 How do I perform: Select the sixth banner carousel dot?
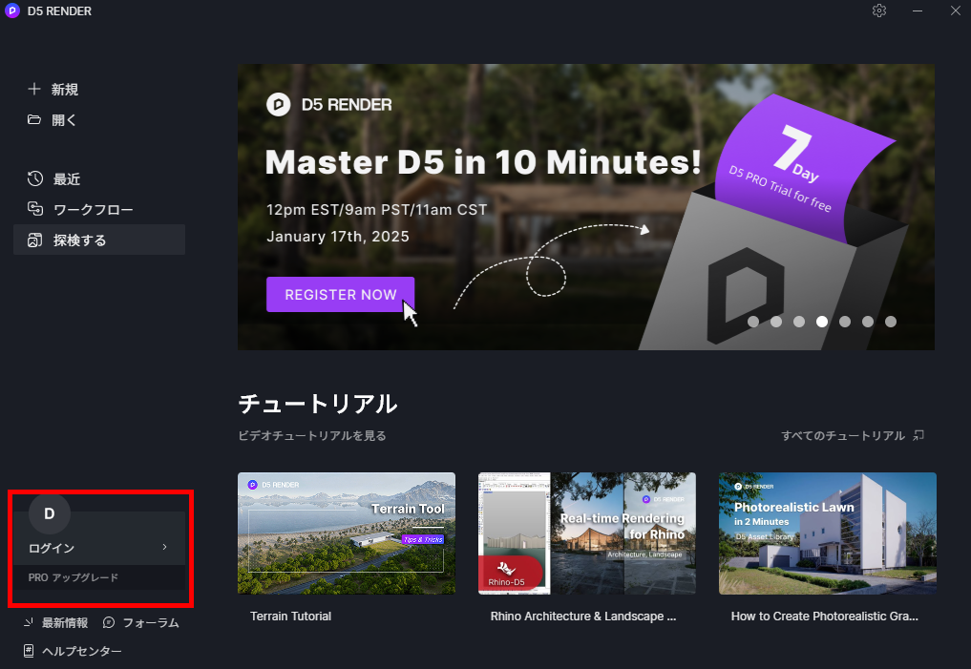point(868,322)
